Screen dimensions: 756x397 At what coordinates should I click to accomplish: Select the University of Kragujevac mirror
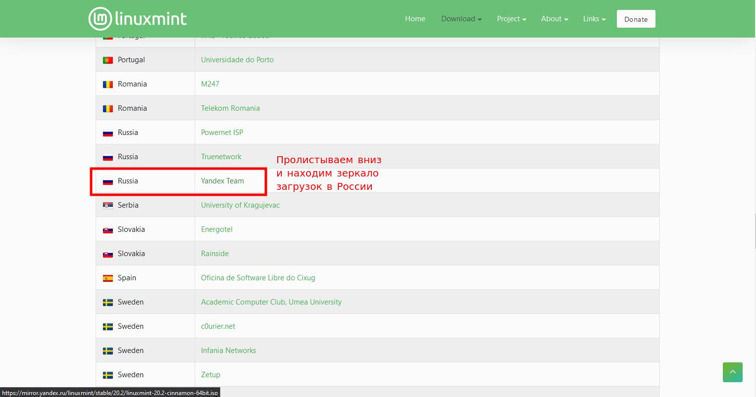point(240,205)
